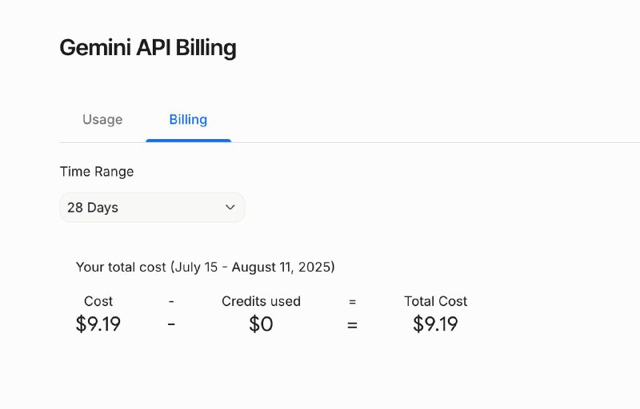
Task: Click the July 15 - August 11, 2025 date range
Action: tap(252, 267)
